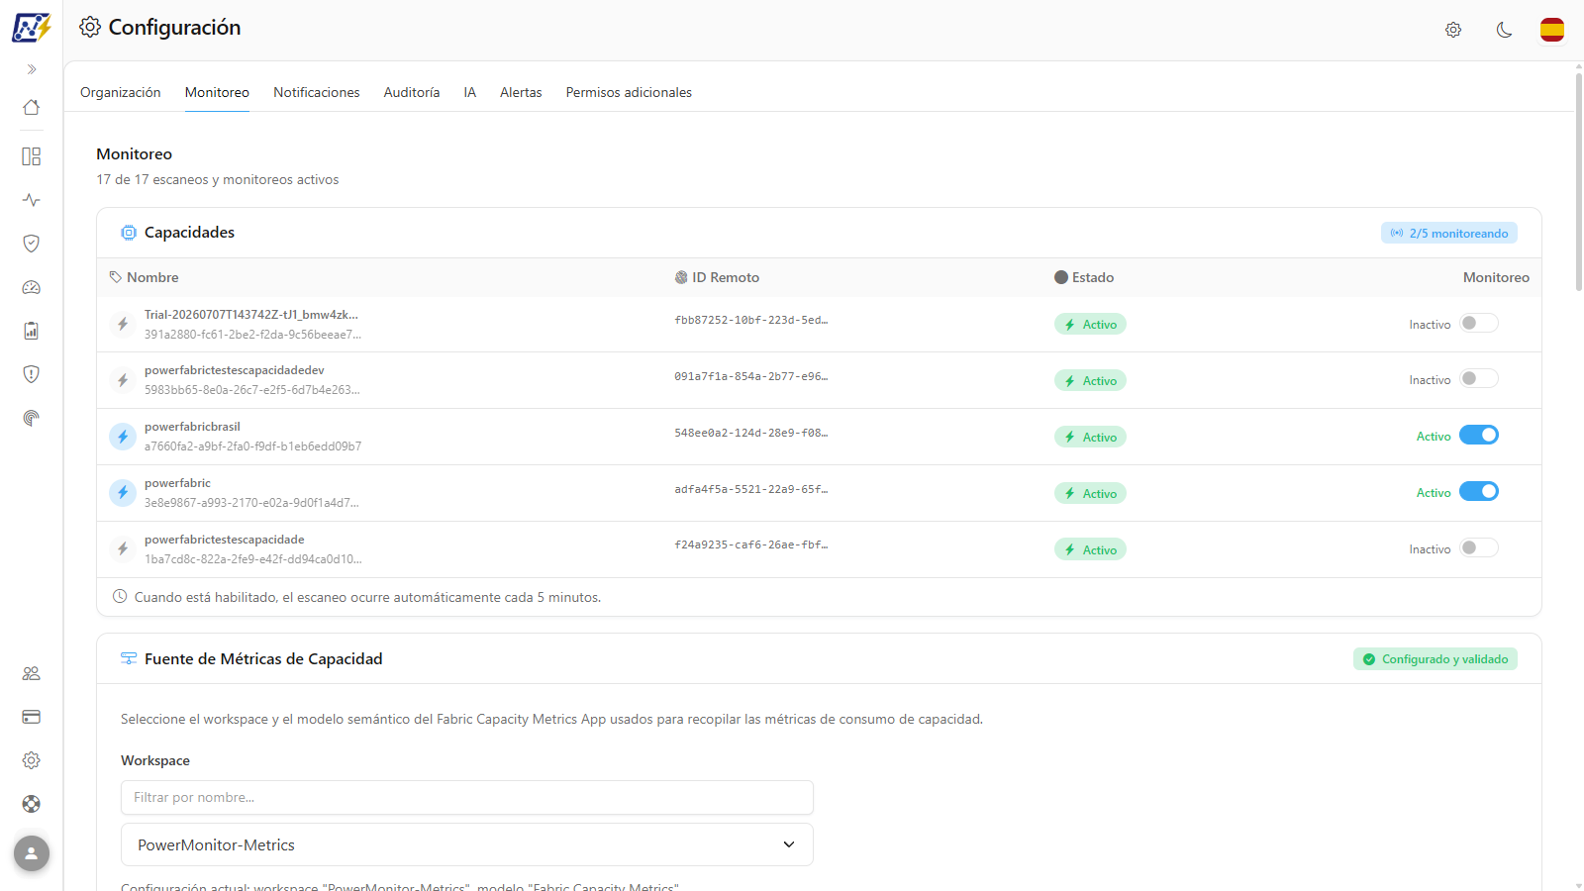The image size is (1584, 891).
Task: Click the Capacidades chip icon
Action: (129, 233)
